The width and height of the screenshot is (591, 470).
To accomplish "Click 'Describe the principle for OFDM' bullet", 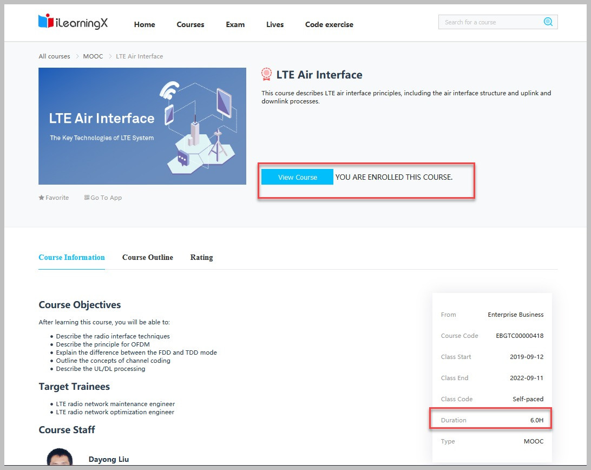I will click(103, 344).
